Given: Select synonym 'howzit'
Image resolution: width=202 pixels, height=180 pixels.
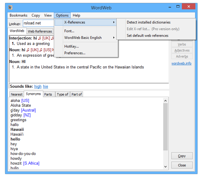Looking at the screenshot, I should tap(16, 163).
